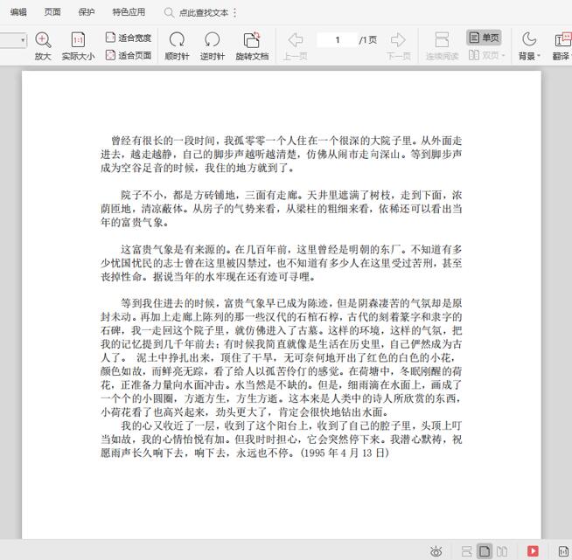
Task: Rotate view counterclockwise with 逆时针
Action: point(213,46)
